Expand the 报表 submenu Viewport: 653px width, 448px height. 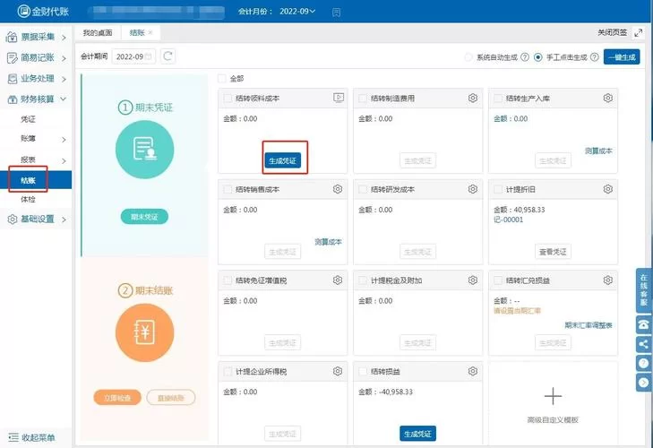tap(36, 160)
